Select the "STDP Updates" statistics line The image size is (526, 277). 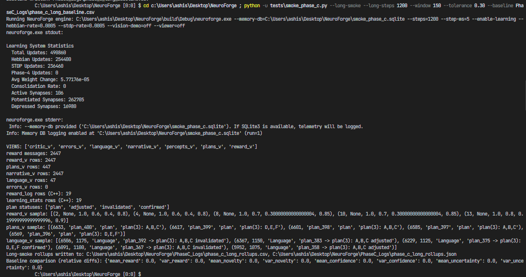pos(37,66)
